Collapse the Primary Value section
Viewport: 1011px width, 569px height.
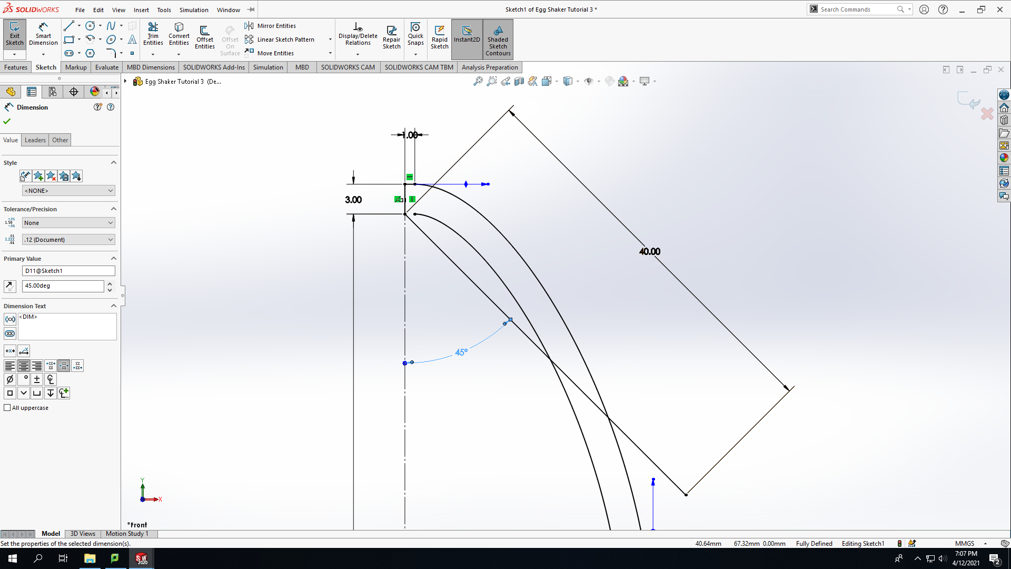pos(113,259)
